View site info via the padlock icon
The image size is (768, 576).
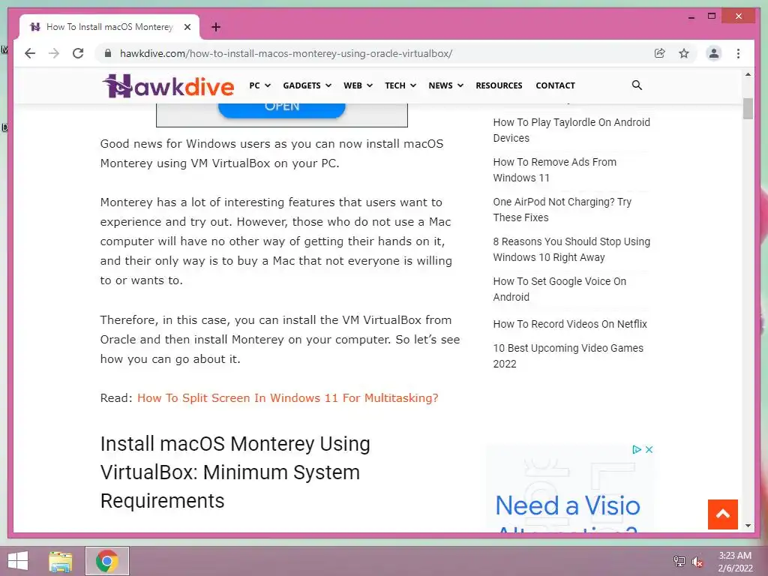click(x=108, y=53)
